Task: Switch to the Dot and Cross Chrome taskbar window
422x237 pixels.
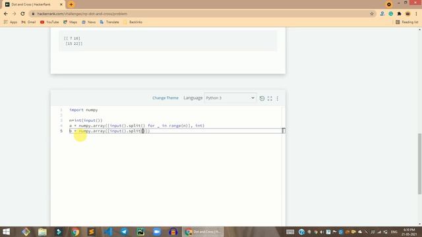Action: 203,232
